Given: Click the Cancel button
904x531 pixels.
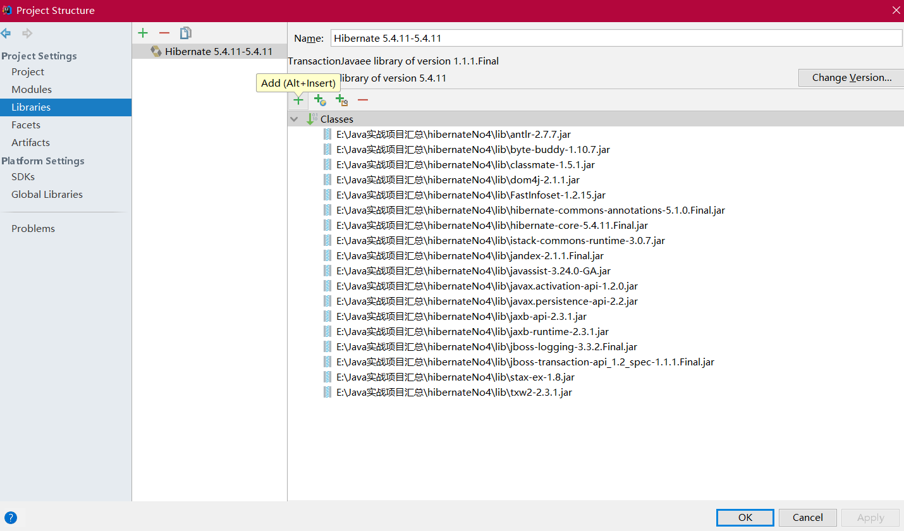Looking at the screenshot, I should click(x=808, y=517).
